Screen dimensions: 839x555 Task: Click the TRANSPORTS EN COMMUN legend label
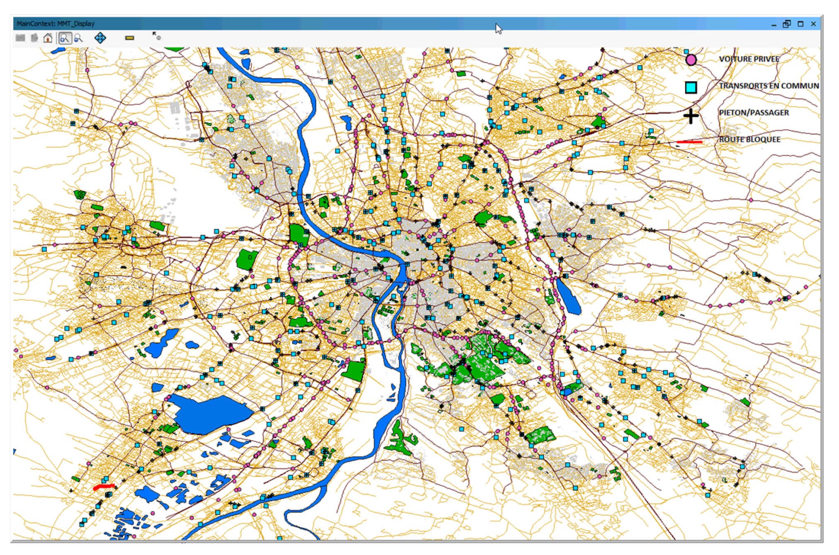[x=769, y=86]
